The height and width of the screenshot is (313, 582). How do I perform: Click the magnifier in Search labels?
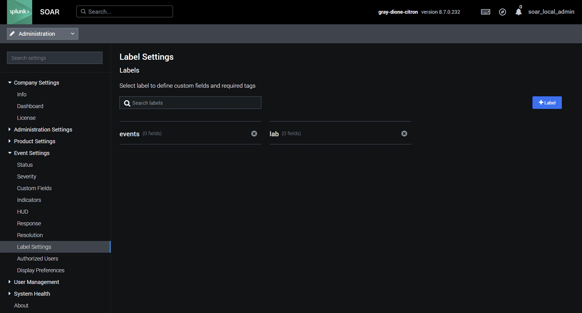pyautogui.click(x=127, y=103)
